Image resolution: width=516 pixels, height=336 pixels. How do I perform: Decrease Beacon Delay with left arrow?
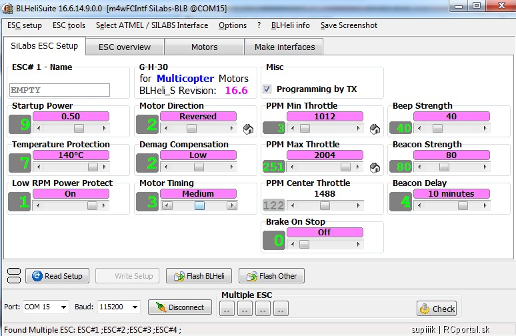[x=419, y=206]
